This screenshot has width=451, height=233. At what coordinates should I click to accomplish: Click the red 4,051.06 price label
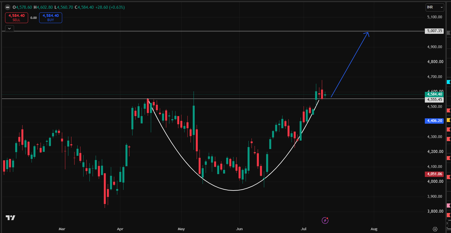tap(434, 174)
